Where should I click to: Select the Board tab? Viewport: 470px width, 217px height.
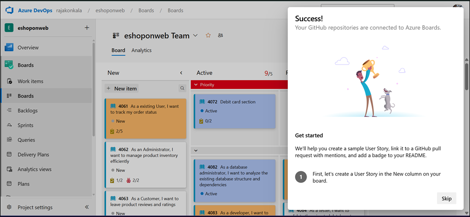pos(118,50)
